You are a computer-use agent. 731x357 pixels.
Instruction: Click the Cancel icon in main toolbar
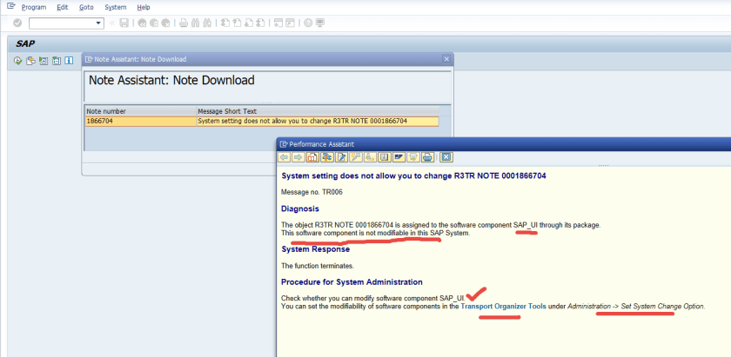(x=165, y=23)
